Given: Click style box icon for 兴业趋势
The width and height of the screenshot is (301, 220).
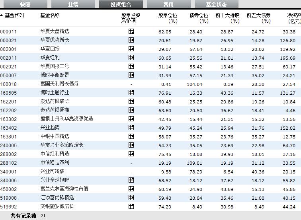Looking at the screenshot, I should click(131, 128).
